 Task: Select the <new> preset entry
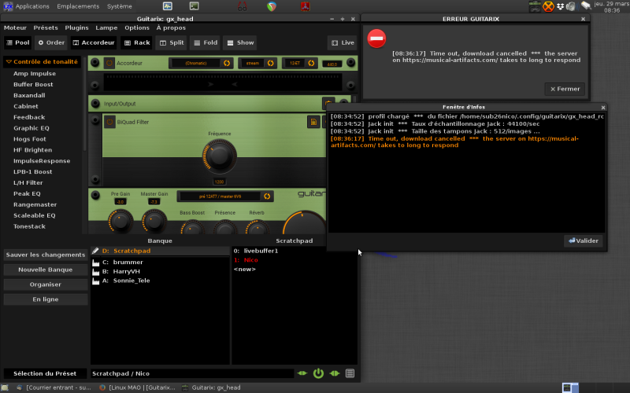[245, 269]
